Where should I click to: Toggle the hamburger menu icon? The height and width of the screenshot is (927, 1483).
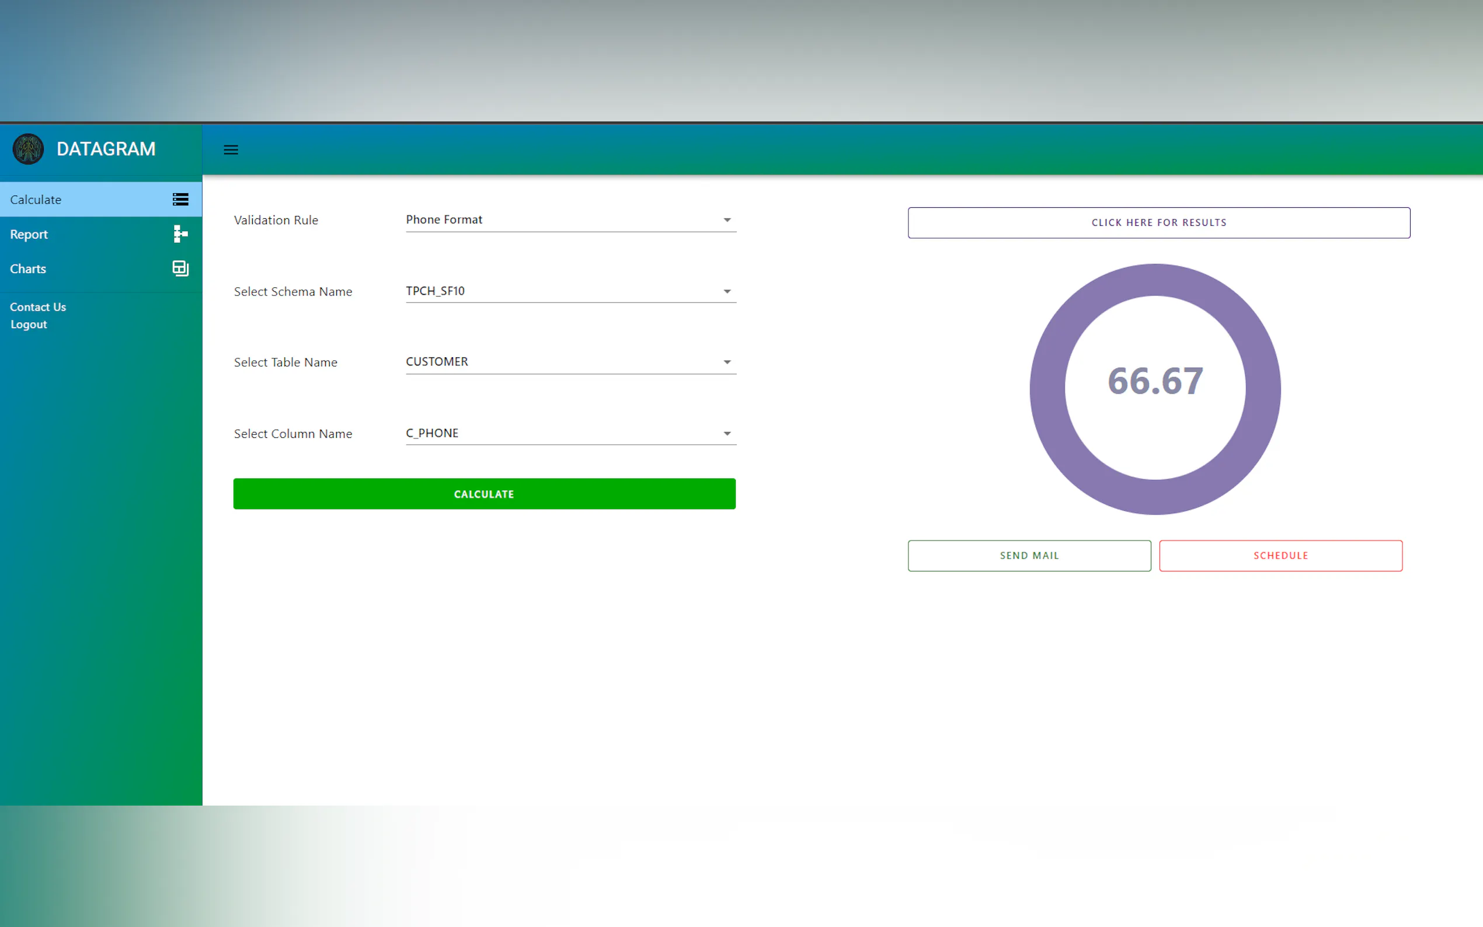click(231, 149)
